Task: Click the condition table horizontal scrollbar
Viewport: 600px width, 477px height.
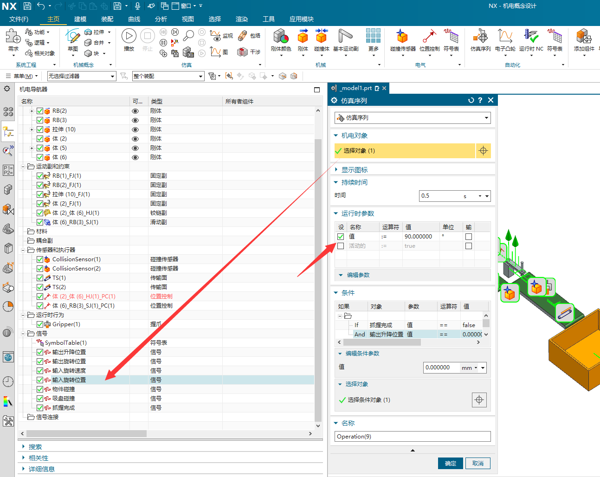Action: [382, 342]
